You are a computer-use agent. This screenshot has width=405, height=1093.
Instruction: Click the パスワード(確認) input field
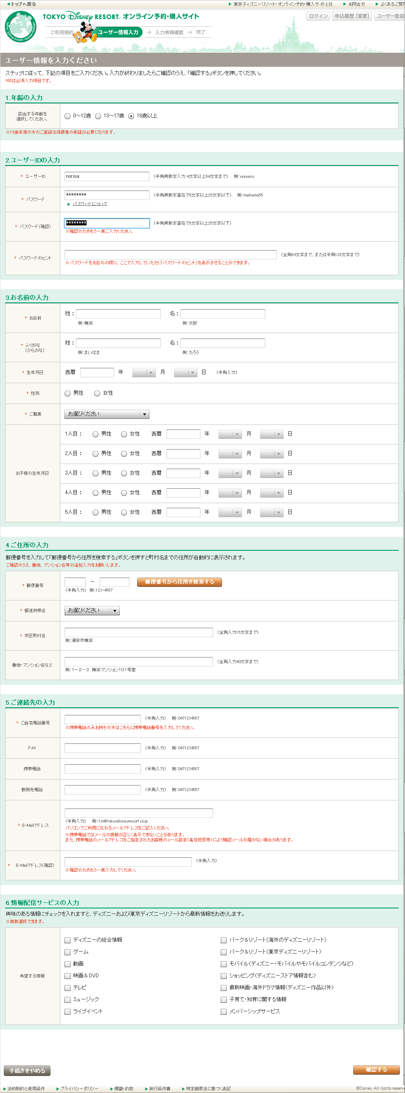[107, 223]
